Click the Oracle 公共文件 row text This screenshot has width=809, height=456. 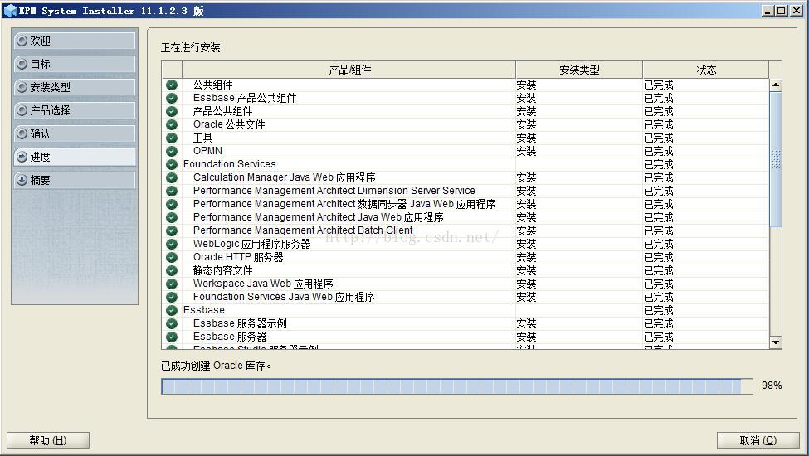[x=229, y=124]
